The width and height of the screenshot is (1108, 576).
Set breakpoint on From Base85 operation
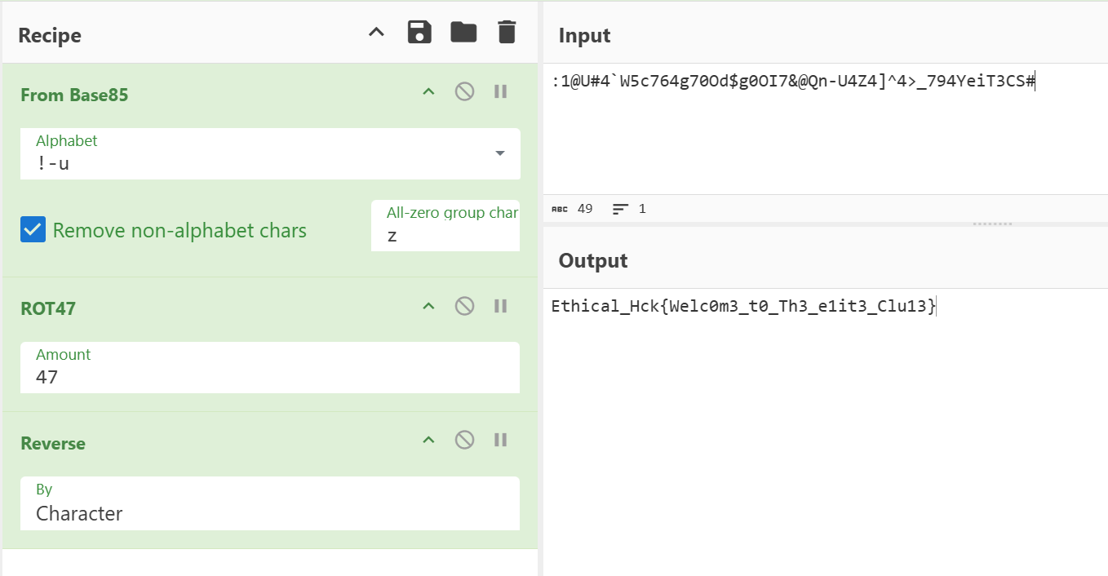(x=501, y=91)
